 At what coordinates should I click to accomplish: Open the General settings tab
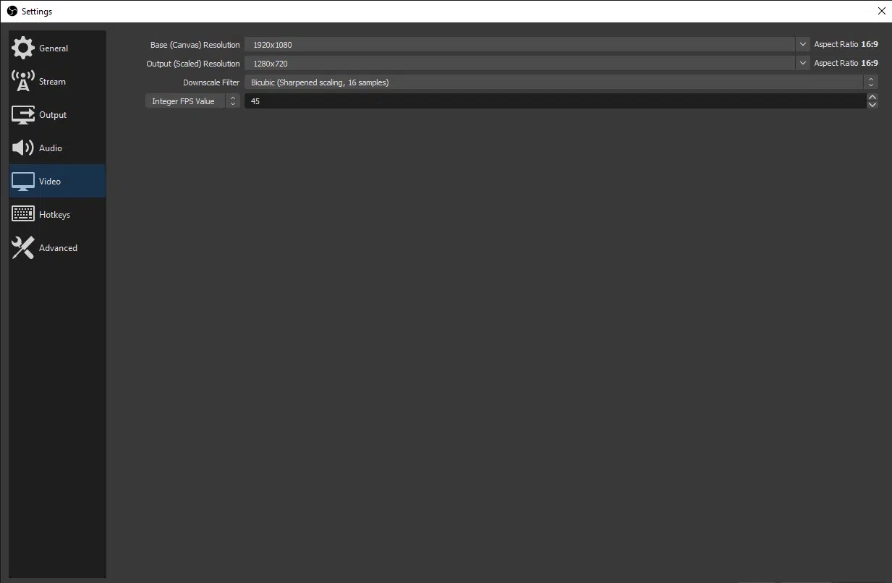[58, 48]
